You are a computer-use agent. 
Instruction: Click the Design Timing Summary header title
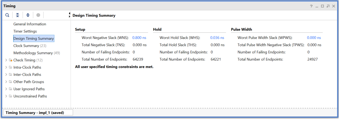94,15
